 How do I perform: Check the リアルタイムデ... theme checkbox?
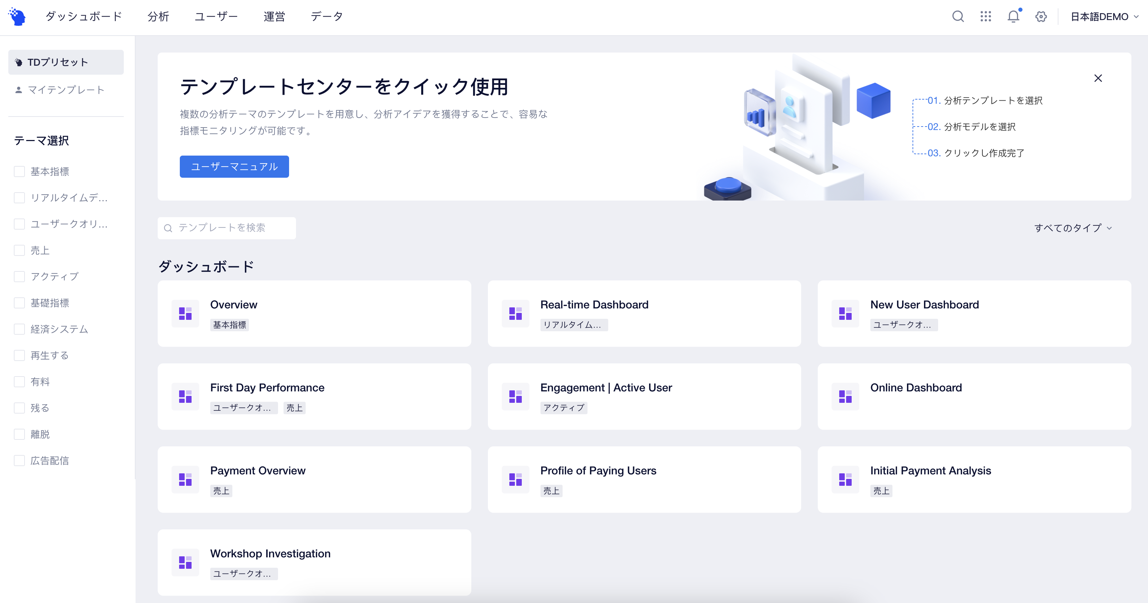coord(19,198)
